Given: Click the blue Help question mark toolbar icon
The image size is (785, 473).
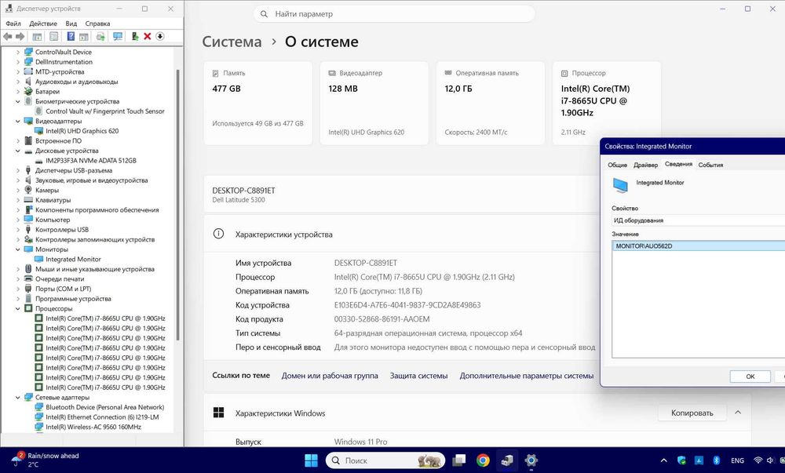Looking at the screenshot, I should click(71, 37).
